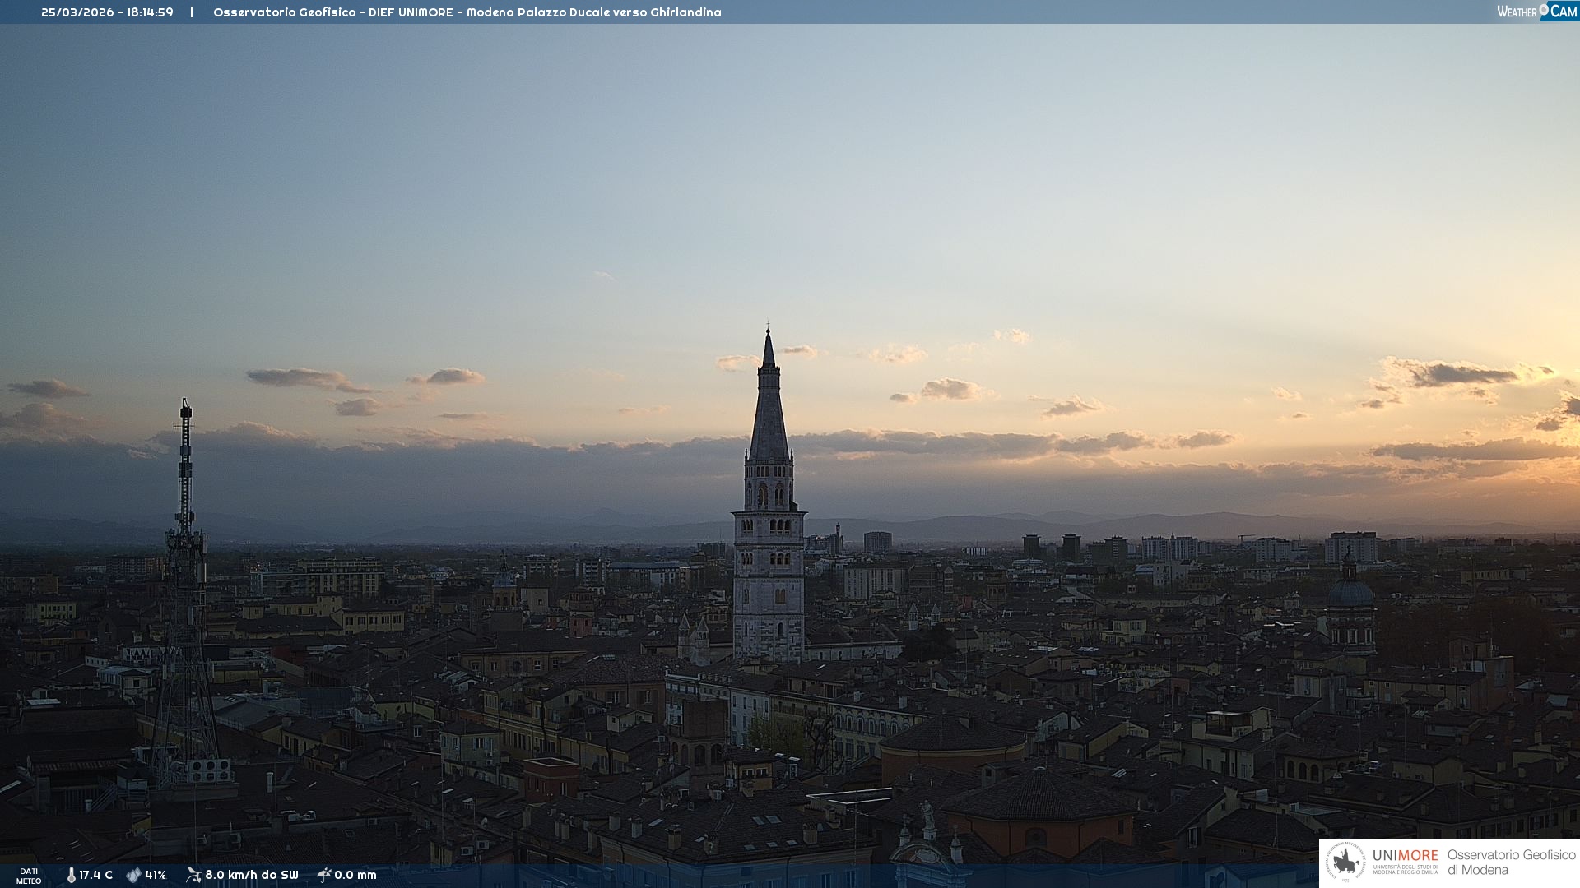
Task: Select the DATI METEO label
Action: click(29, 876)
